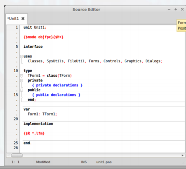Click 'Forms' in the uses list
The width and height of the screenshot is (186, 169).
click(x=94, y=61)
